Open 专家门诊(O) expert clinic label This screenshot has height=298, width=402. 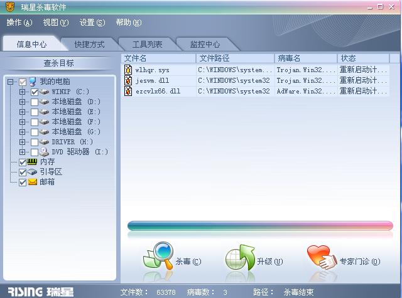coord(360,262)
